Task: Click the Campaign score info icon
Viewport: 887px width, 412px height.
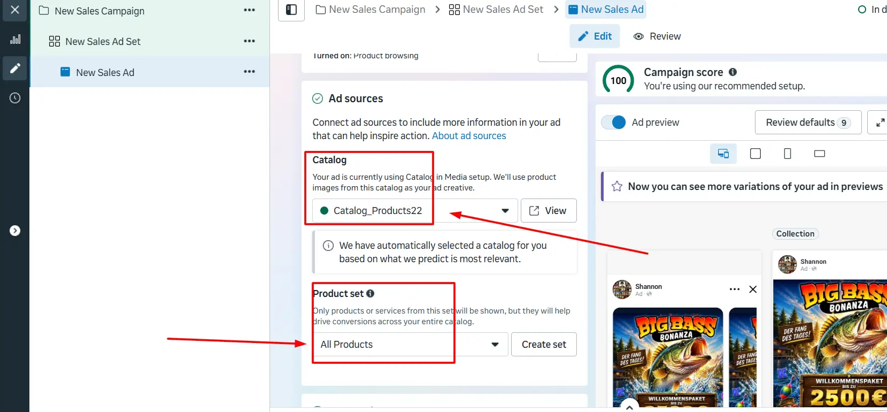Action: pyautogui.click(x=732, y=72)
